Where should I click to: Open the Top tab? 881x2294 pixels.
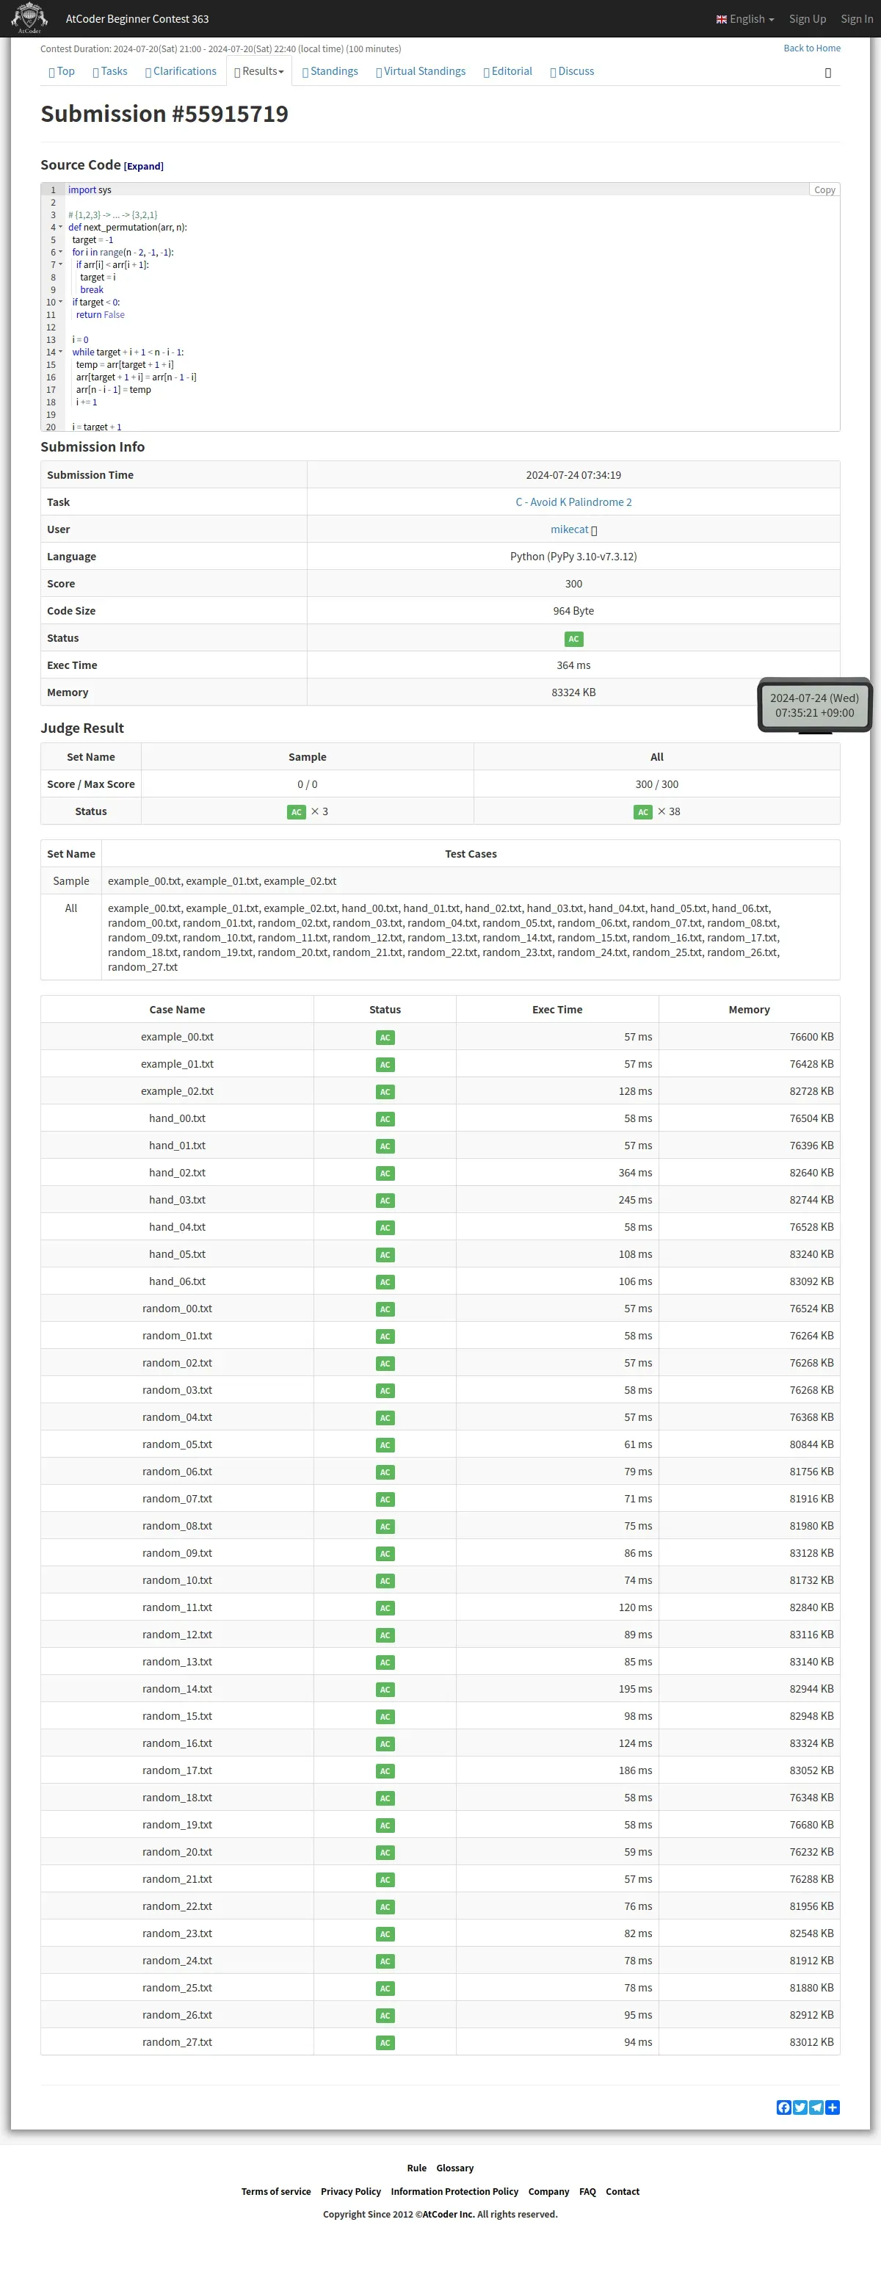[x=62, y=71]
